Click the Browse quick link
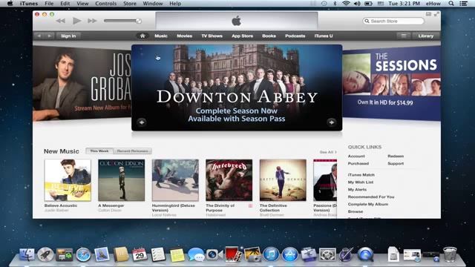475x267 pixels. [356, 211]
